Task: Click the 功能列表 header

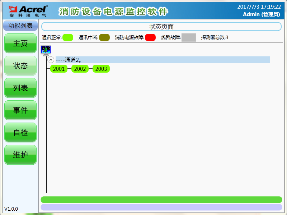Action: [20, 26]
